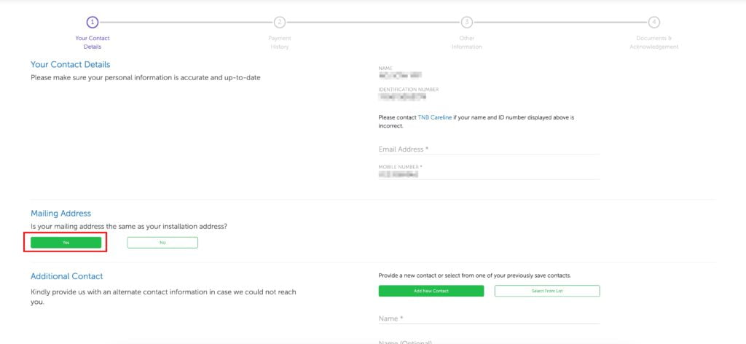
Task: Focus the Mobile Number field
Action: click(x=489, y=172)
